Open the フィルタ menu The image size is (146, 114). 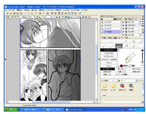pyautogui.click(x=66, y=10)
